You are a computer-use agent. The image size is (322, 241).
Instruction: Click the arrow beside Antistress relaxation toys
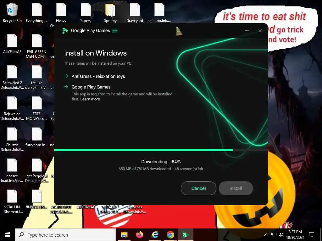pyautogui.click(x=66, y=76)
